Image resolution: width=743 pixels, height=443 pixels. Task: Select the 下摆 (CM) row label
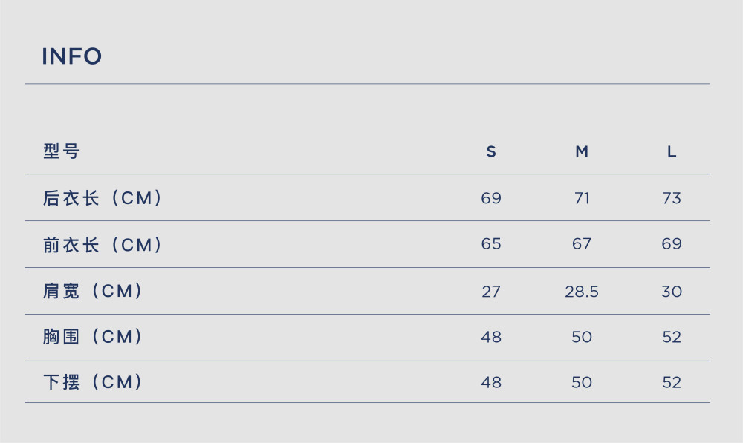point(93,382)
